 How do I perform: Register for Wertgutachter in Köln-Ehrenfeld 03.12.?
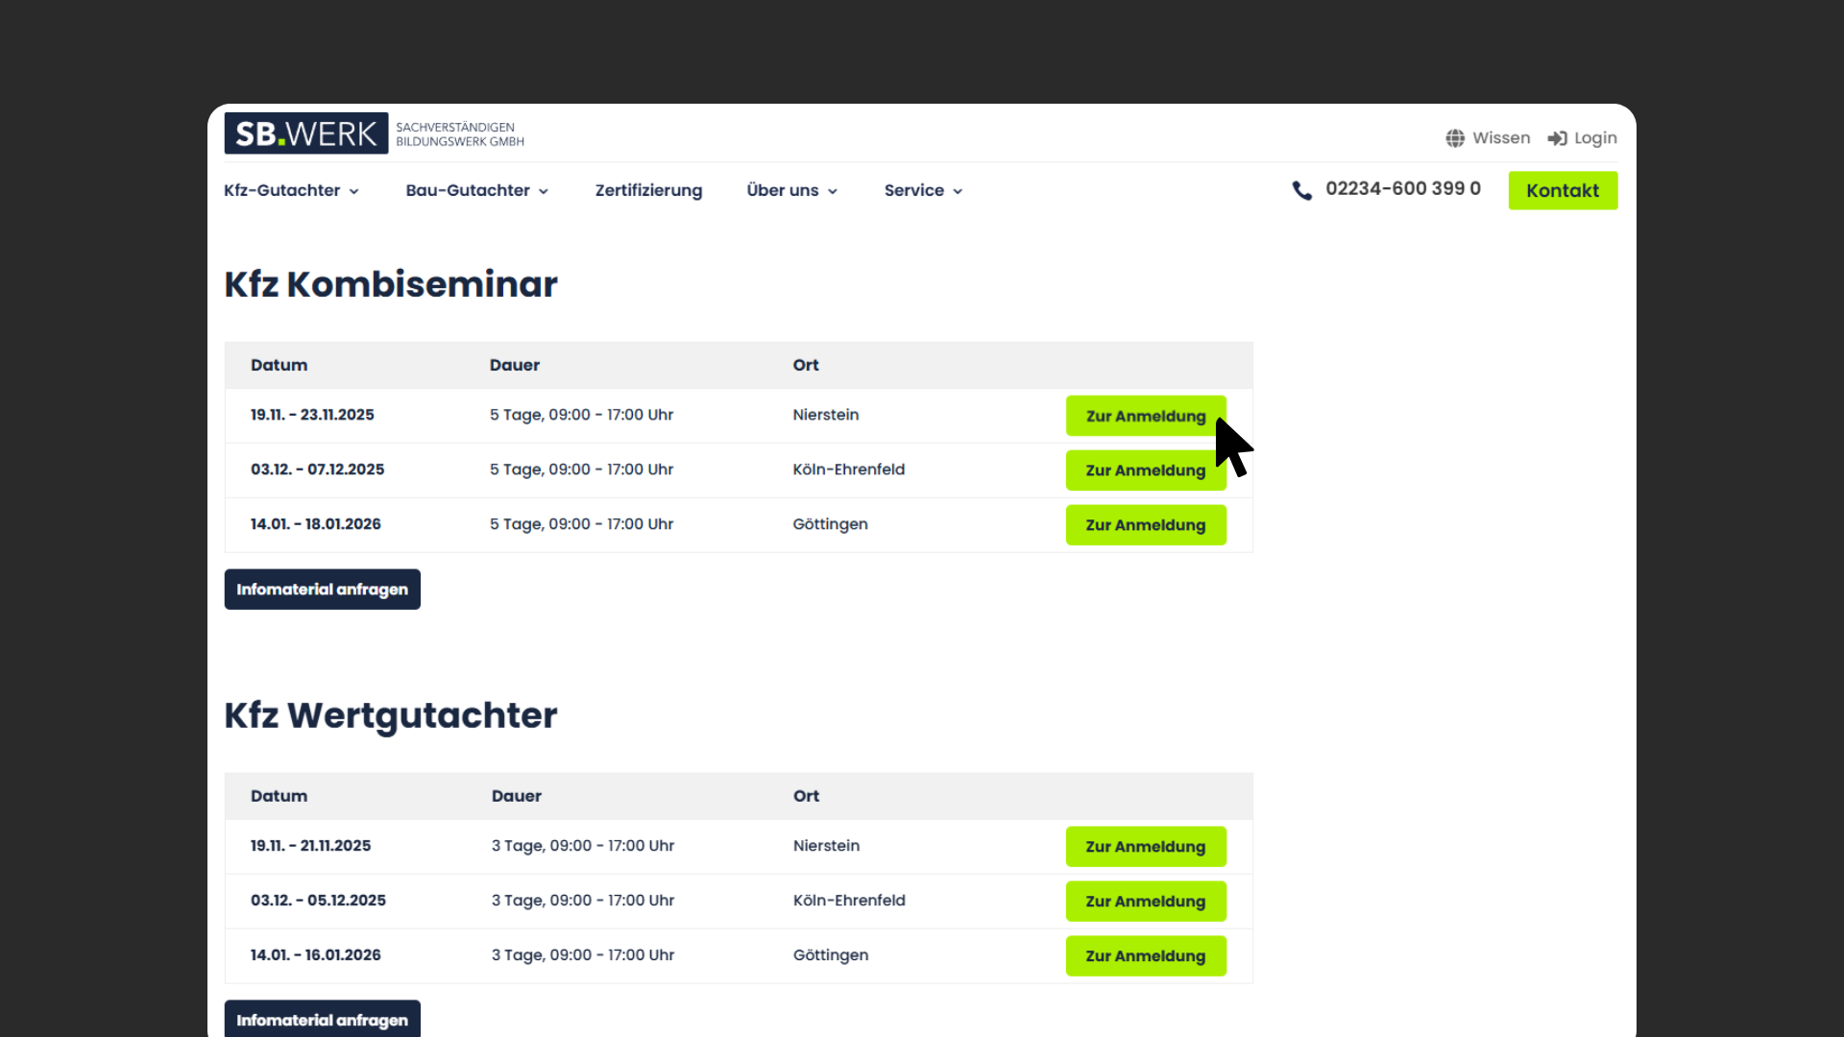1145,902
